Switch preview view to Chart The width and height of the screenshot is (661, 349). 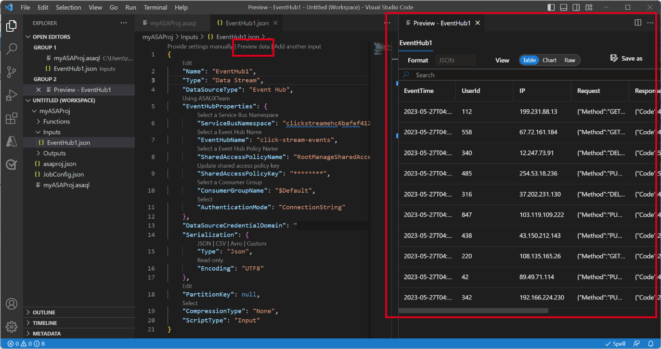point(549,60)
